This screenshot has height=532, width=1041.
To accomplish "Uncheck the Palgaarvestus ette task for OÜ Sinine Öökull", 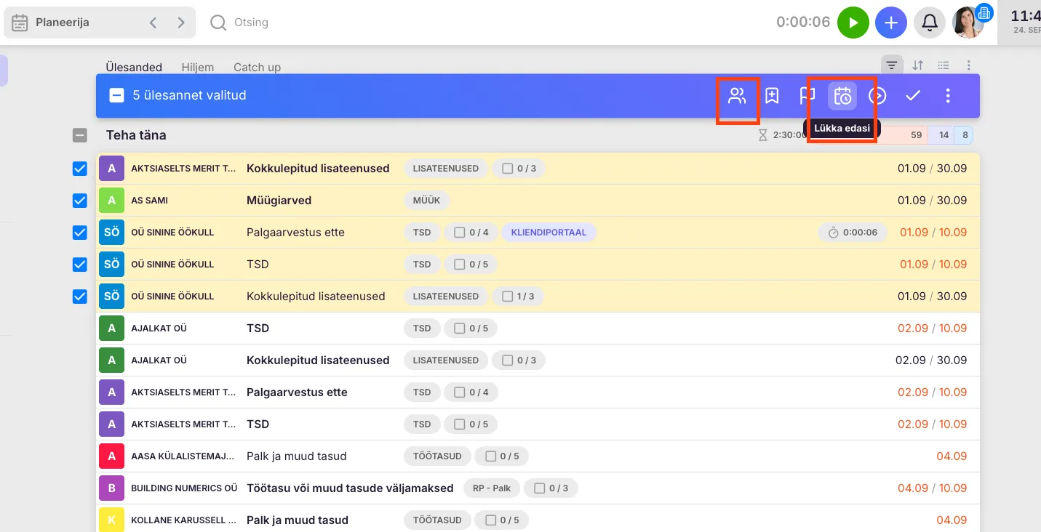I will pos(80,233).
